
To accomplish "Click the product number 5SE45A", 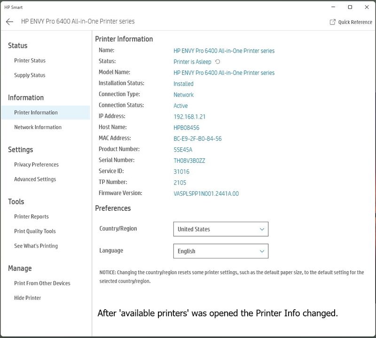I will pos(183,150).
